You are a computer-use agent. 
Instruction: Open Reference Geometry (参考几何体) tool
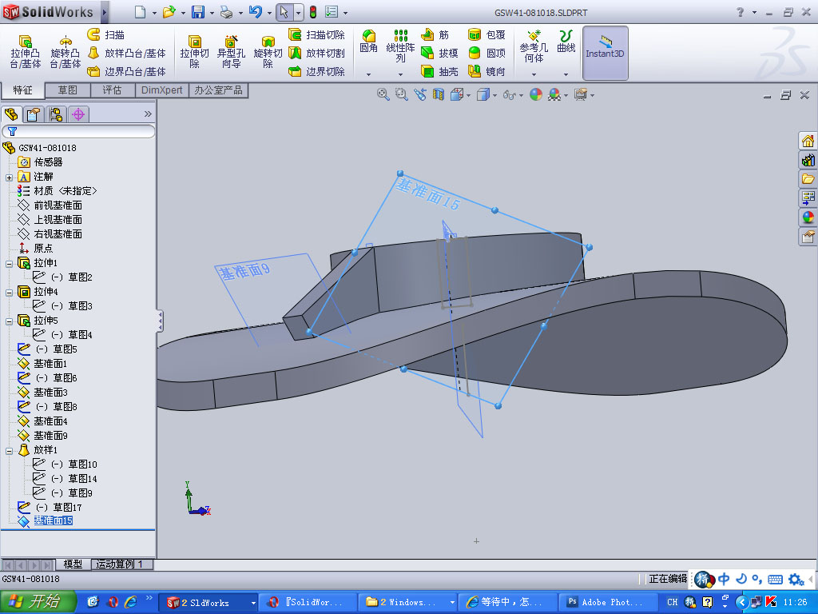[x=534, y=46]
